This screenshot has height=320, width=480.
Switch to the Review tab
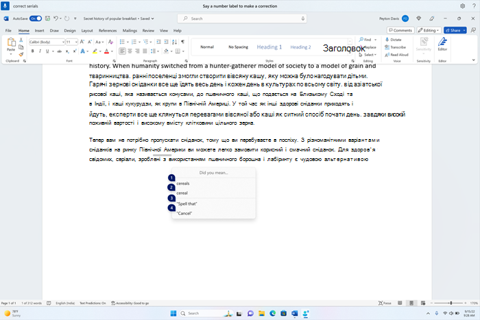148,31
